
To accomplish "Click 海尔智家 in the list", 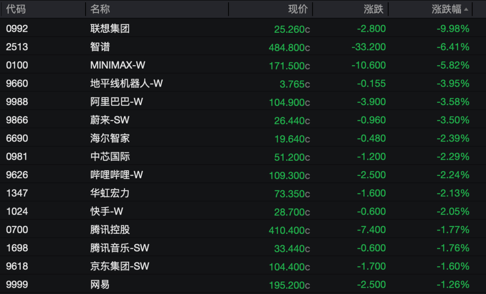I will 110,138.
